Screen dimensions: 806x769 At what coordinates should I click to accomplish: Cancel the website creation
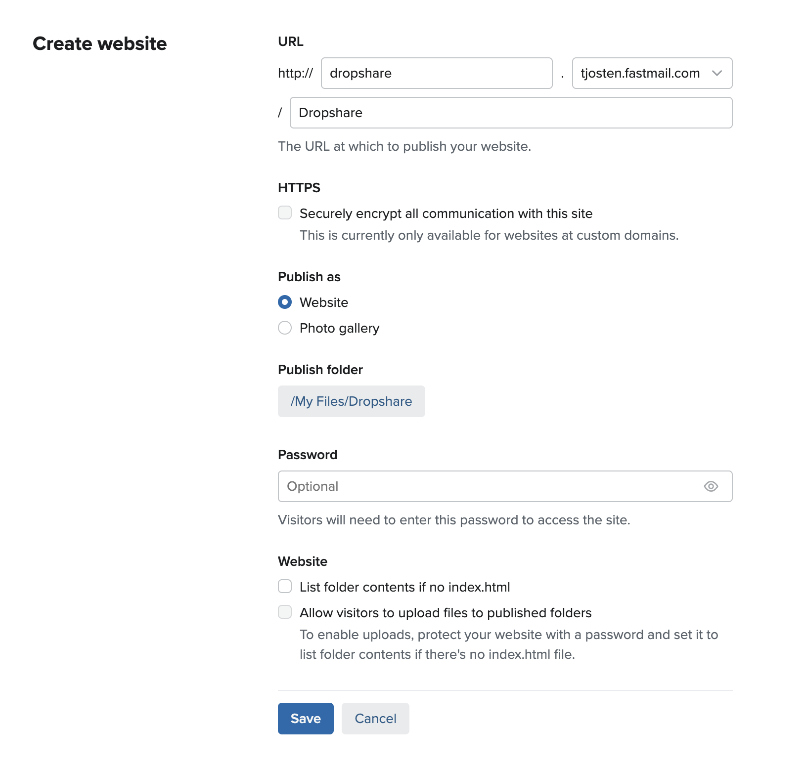[375, 719]
